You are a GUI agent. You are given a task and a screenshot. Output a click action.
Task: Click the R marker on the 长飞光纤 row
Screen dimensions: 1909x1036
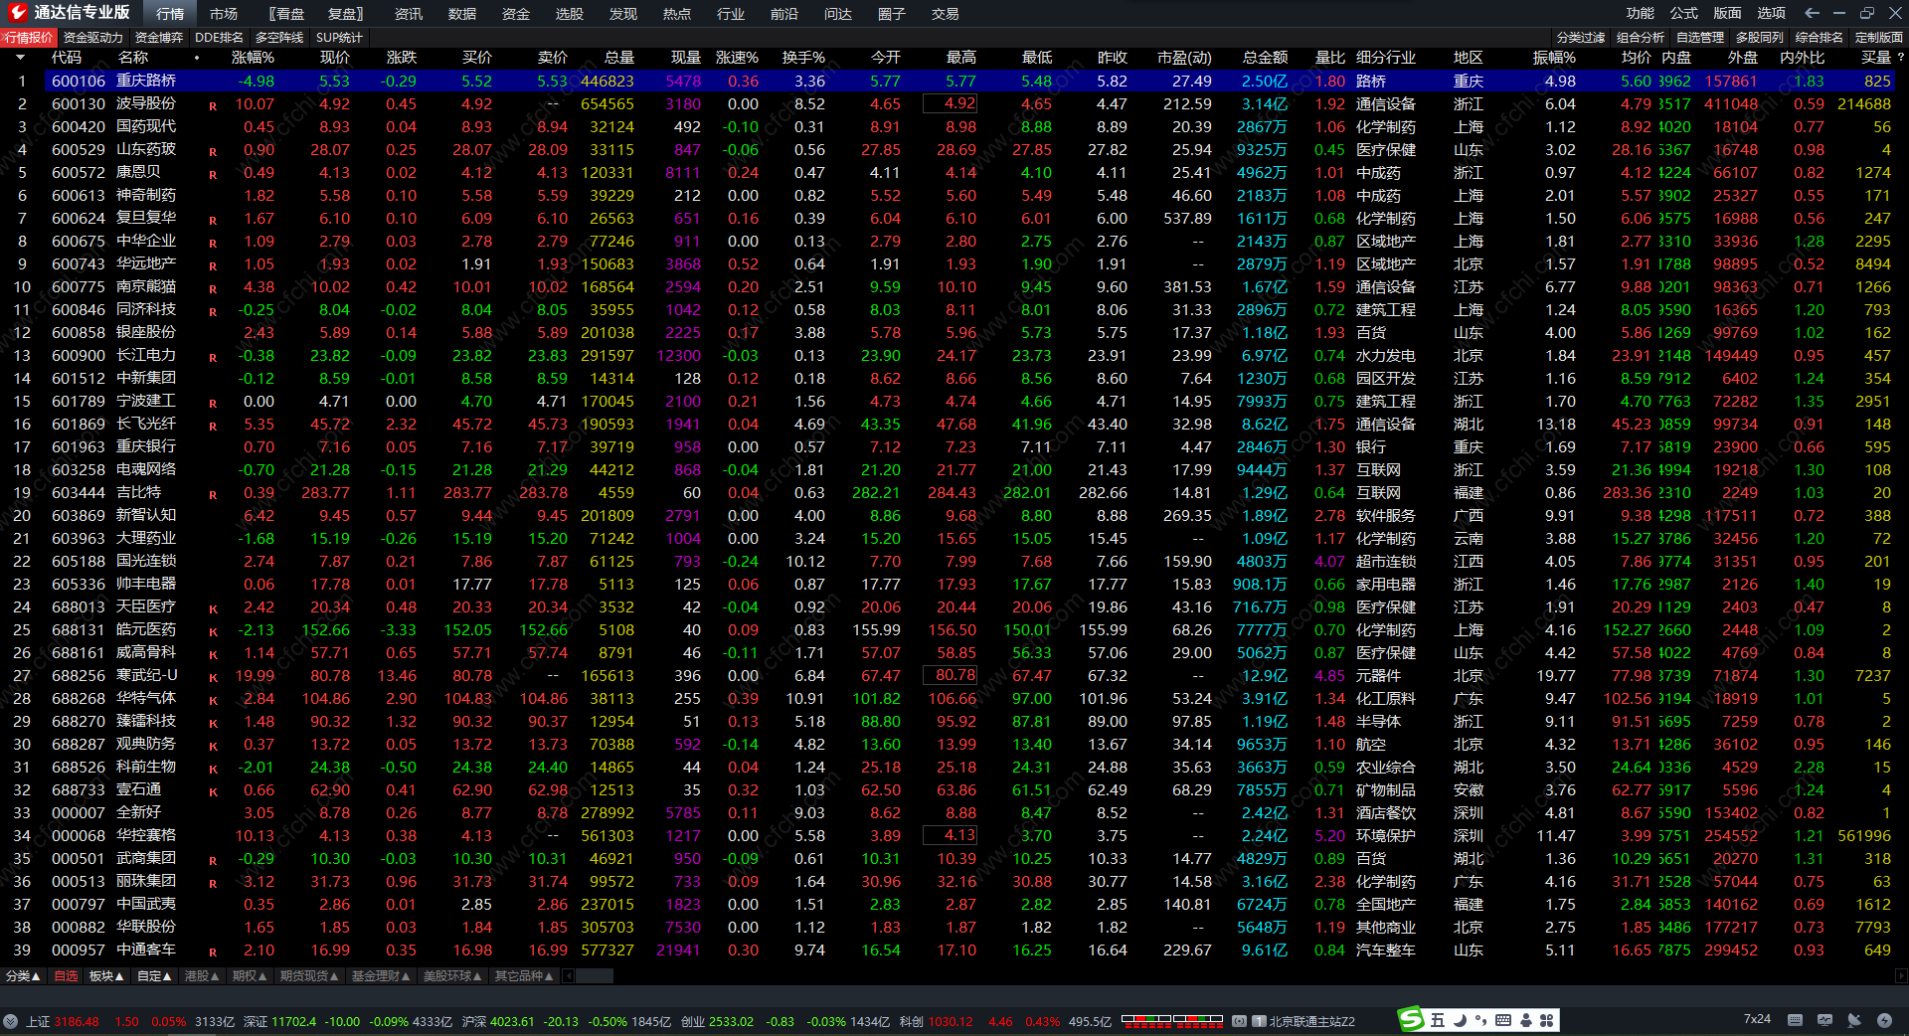[x=213, y=426]
